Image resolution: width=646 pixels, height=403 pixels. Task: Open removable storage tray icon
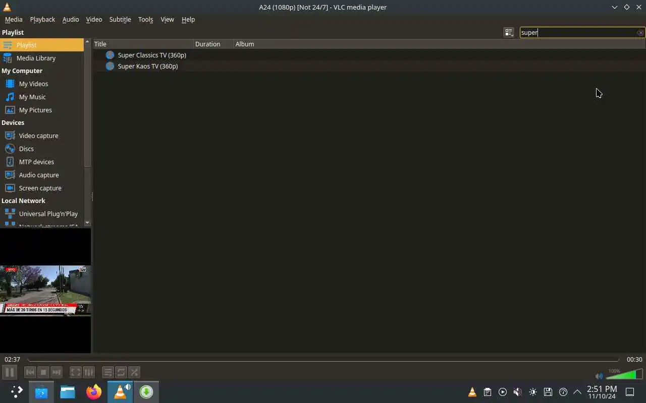pyautogui.click(x=548, y=392)
